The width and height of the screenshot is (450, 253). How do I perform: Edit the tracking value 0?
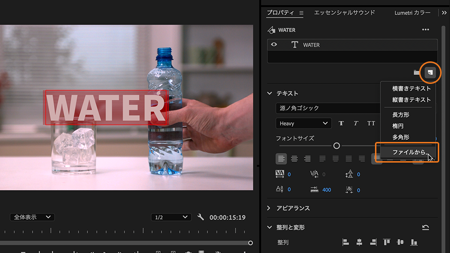pos(289,174)
